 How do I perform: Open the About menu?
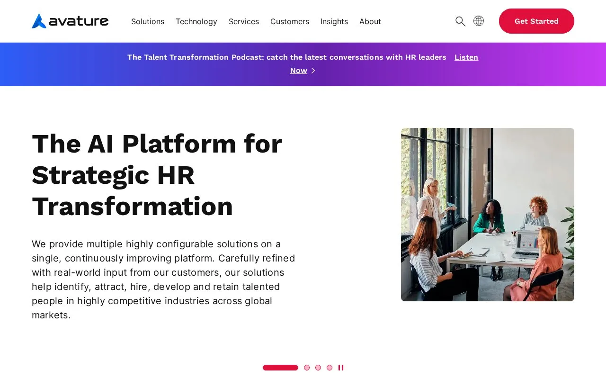click(x=370, y=21)
